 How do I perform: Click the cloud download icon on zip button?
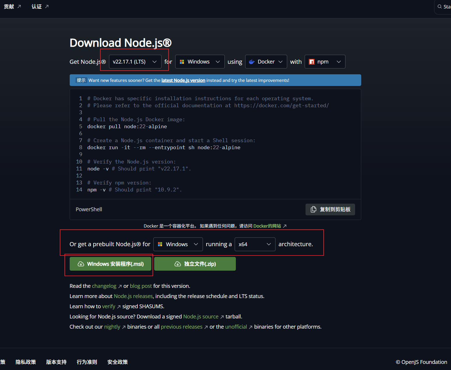click(178, 264)
